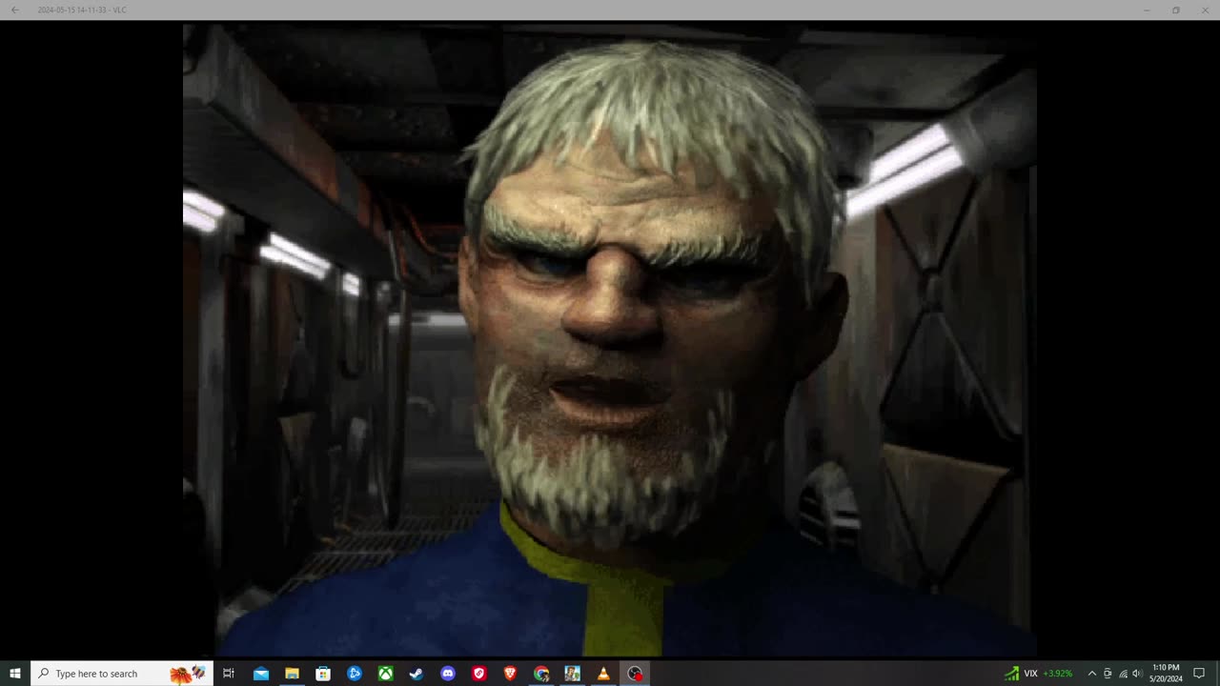1220x686 pixels.
Task: Minimize the VLC window
Action: (x=1147, y=10)
